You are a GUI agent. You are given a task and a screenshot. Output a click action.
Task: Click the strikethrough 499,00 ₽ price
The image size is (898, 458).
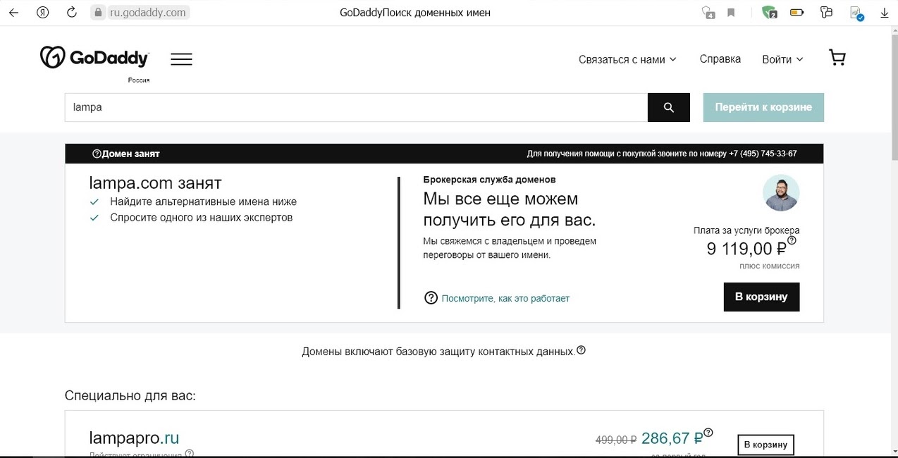(616, 440)
